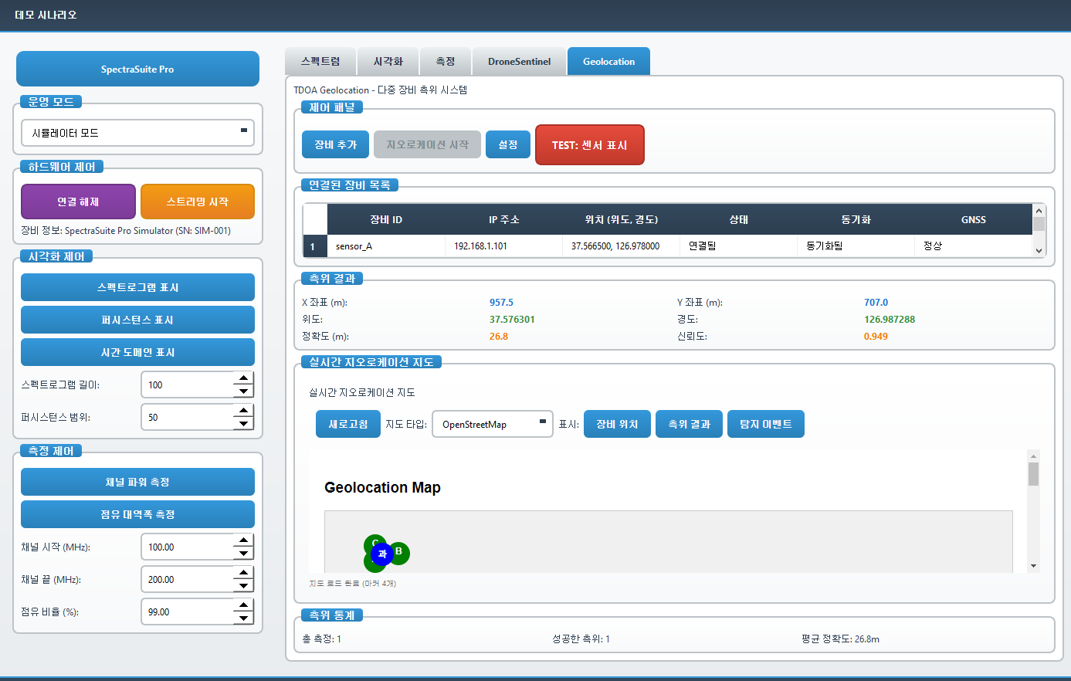Toggle 측위 결과 display on map
1071x681 pixels.
[x=689, y=424]
